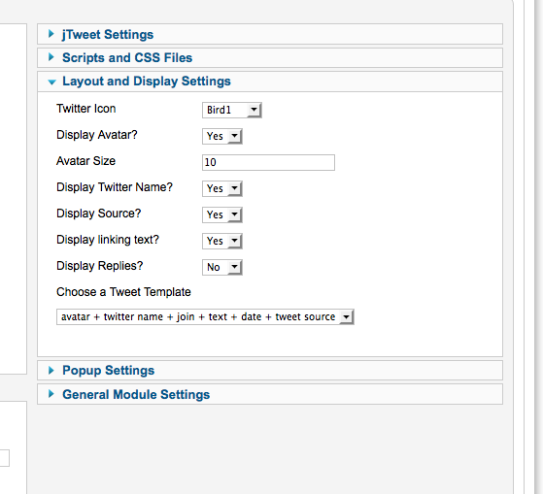Click the Popup Settings triangle icon
543x494 pixels.
51,370
